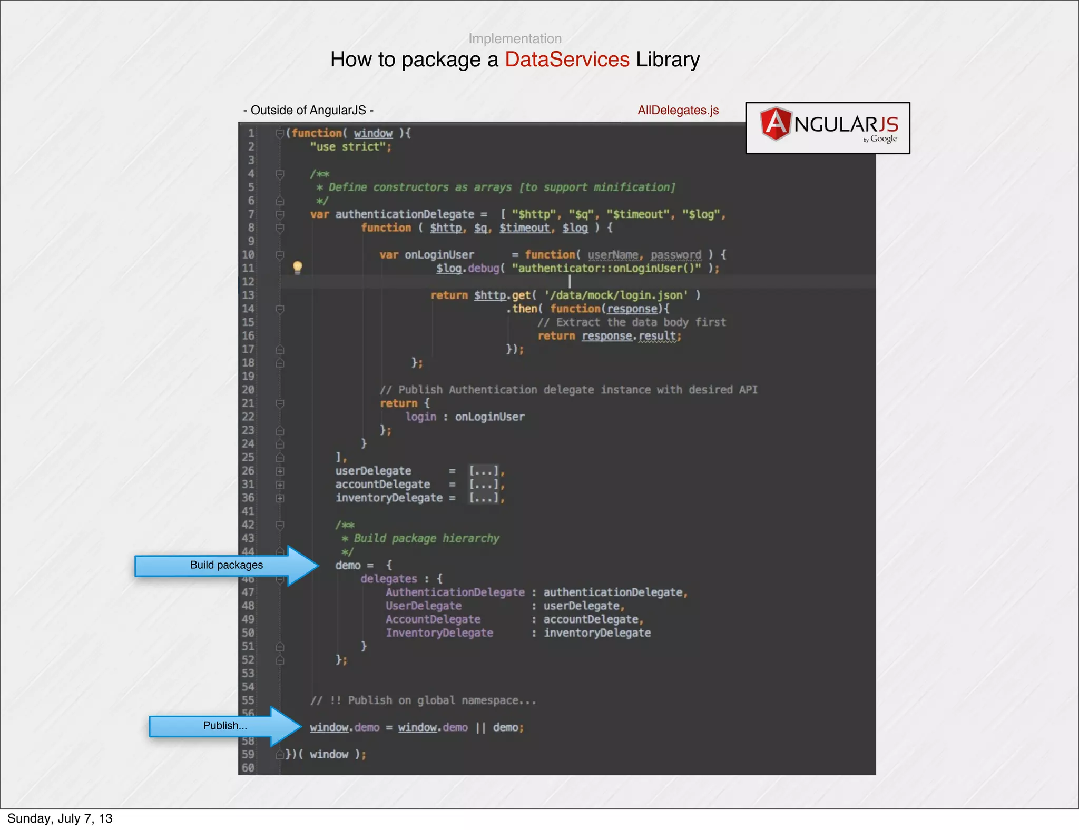Screen dimensions: 1079x830
Task: Click the "authenticator::onLoginUser()" string
Action: click(606, 269)
